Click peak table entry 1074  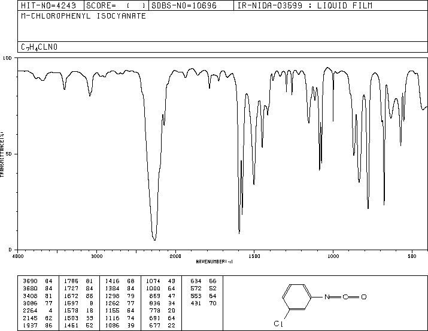point(153,281)
